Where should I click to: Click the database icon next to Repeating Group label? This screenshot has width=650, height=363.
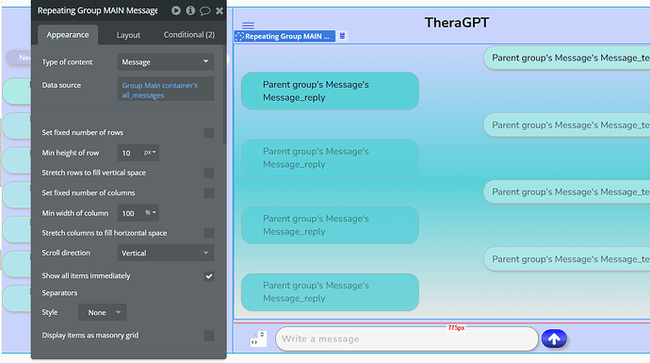click(x=342, y=36)
